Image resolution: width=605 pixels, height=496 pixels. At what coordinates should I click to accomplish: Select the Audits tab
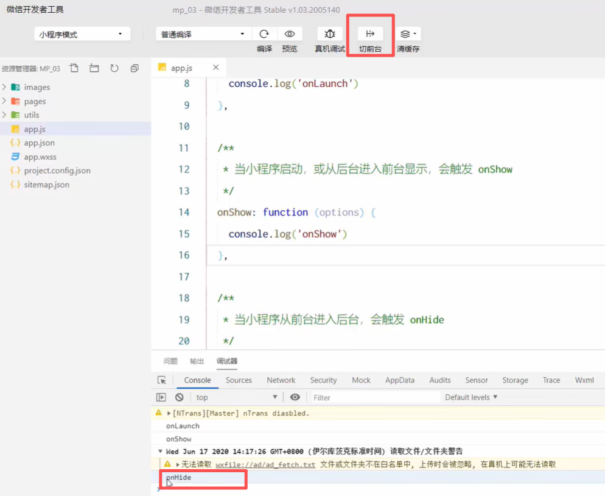(x=440, y=380)
